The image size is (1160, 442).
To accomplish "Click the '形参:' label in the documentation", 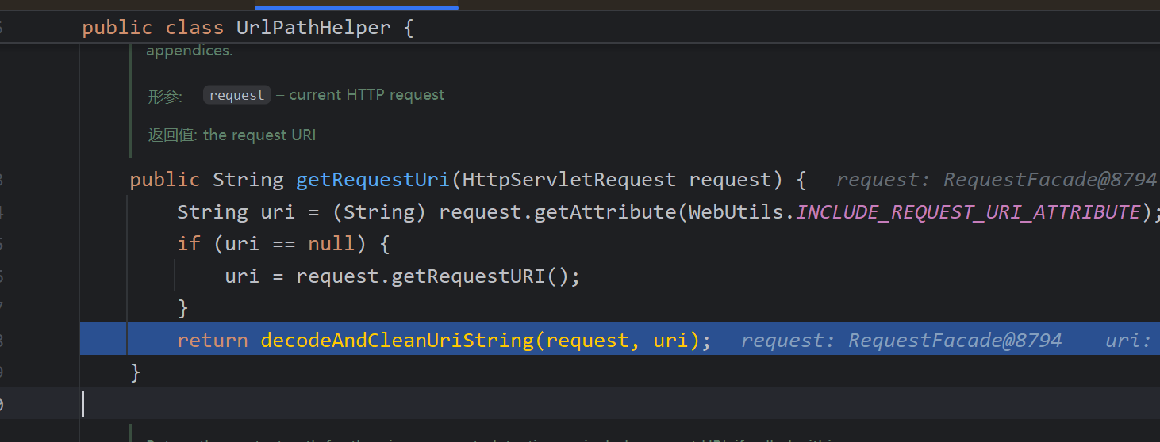I will pyautogui.click(x=165, y=96).
